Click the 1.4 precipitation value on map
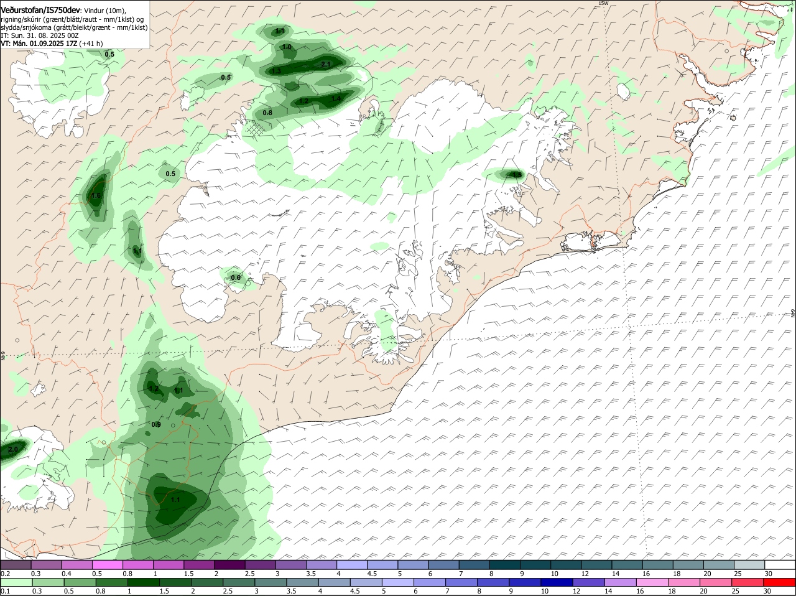This screenshot has width=796, height=596. (x=336, y=98)
